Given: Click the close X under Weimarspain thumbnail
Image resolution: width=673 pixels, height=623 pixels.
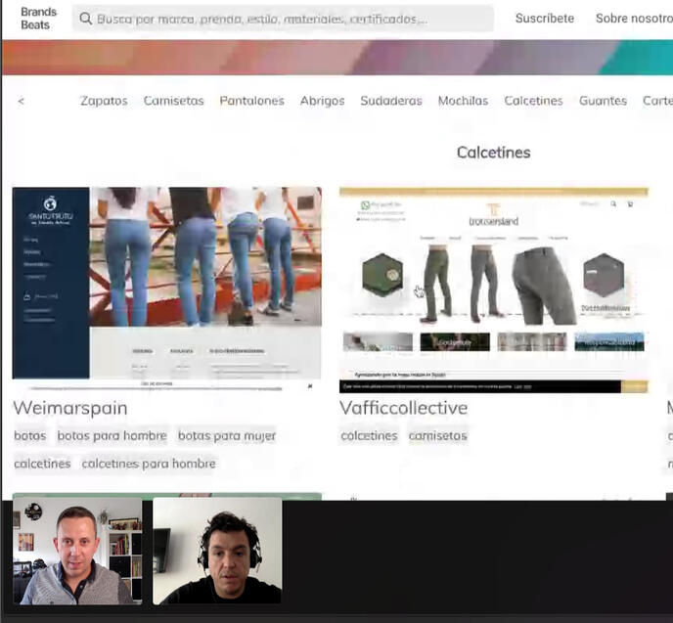Looking at the screenshot, I should tap(310, 386).
